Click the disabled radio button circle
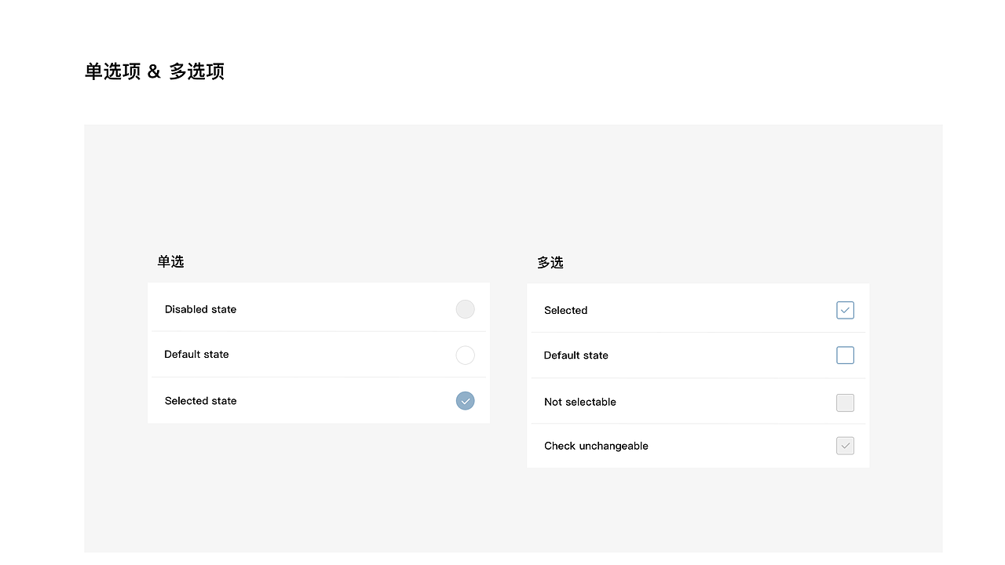Screen dimensions: 1005x565 pos(465,309)
